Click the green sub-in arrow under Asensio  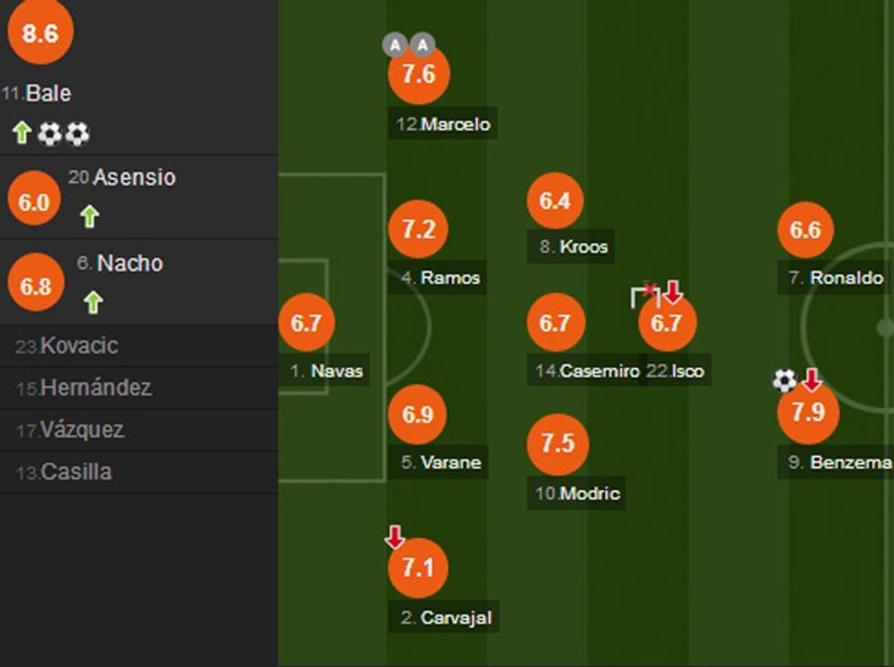pyautogui.click(x=88, y=216)
